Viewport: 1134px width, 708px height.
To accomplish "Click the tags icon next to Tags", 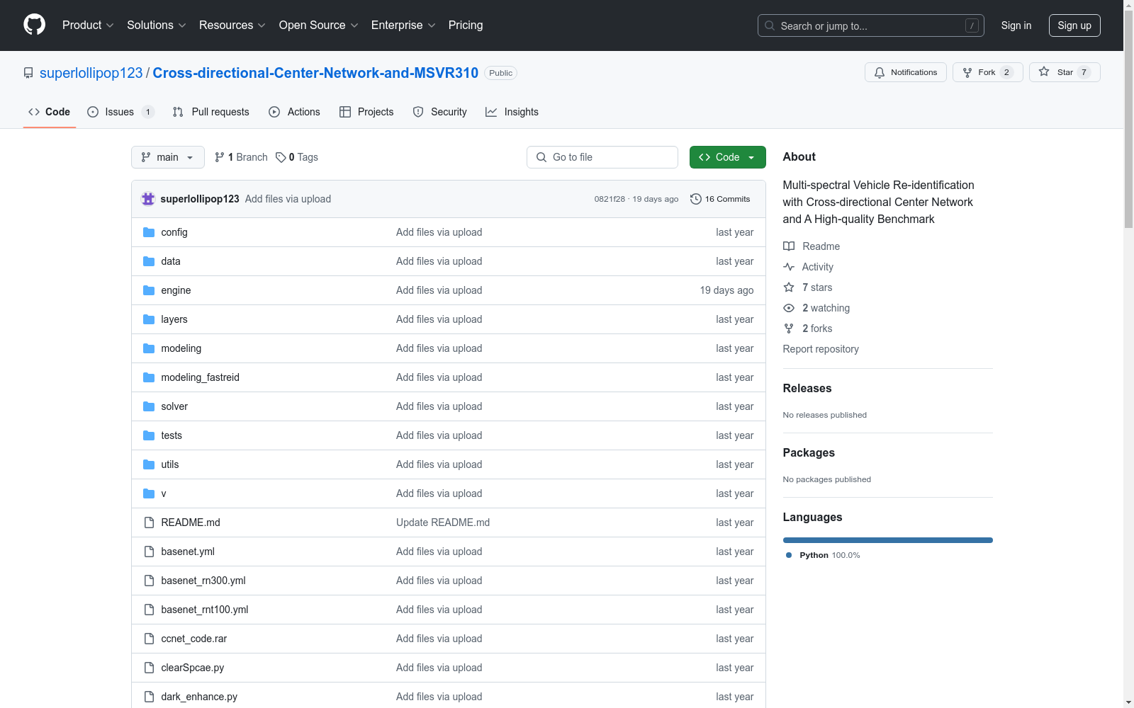I will (x=281, y=157).
